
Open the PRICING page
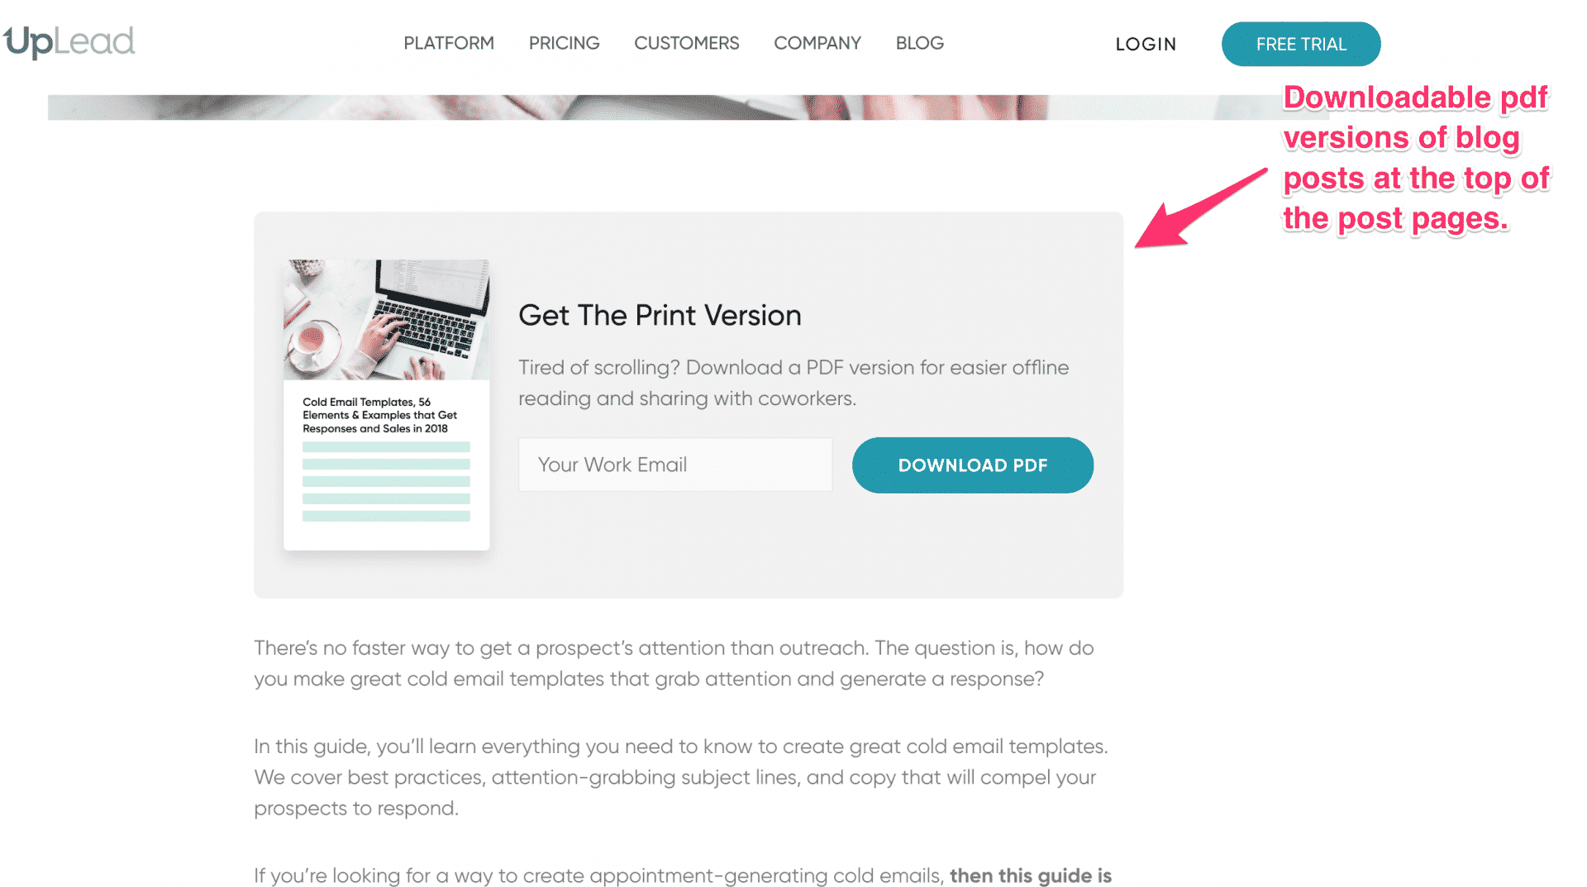[x=565, y=43]
